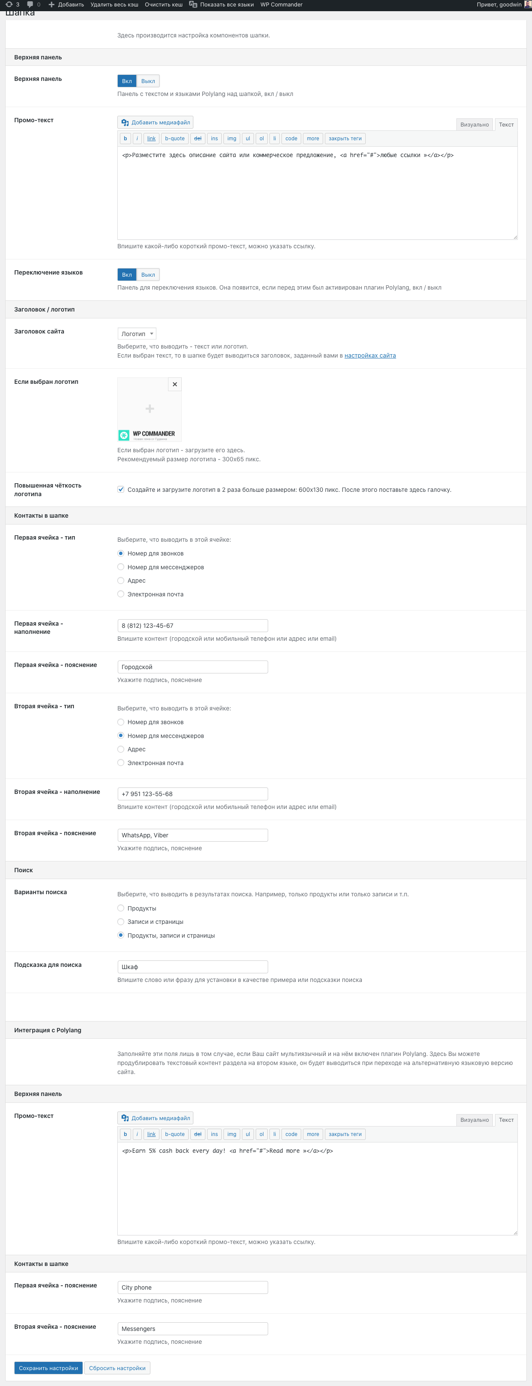The image size is (532, 1386).
Task: Toggle the Повышенная чёткость логотипа checkbox
Action: pyautogui.click(x=121, y=489)
